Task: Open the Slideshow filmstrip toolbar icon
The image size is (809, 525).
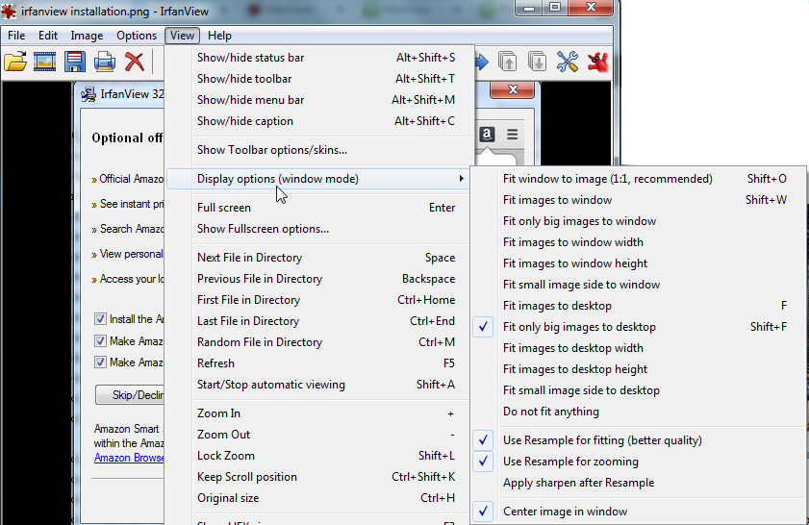Action: (45, 62)
